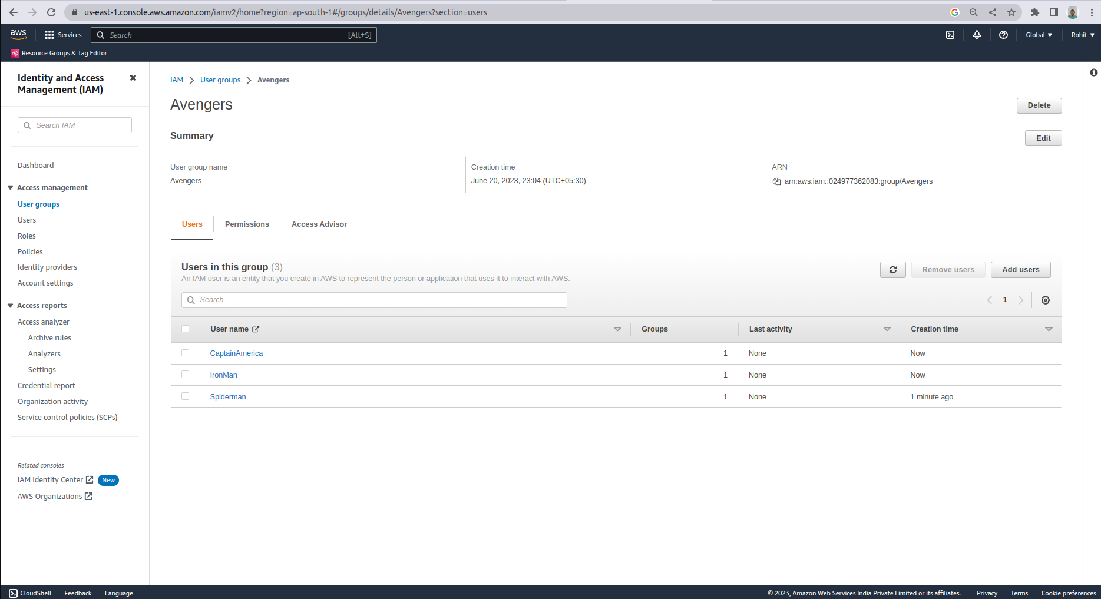Screen dimensions: 1101x599
Task: Sort by Last activity column arrow
Action: 887,329
